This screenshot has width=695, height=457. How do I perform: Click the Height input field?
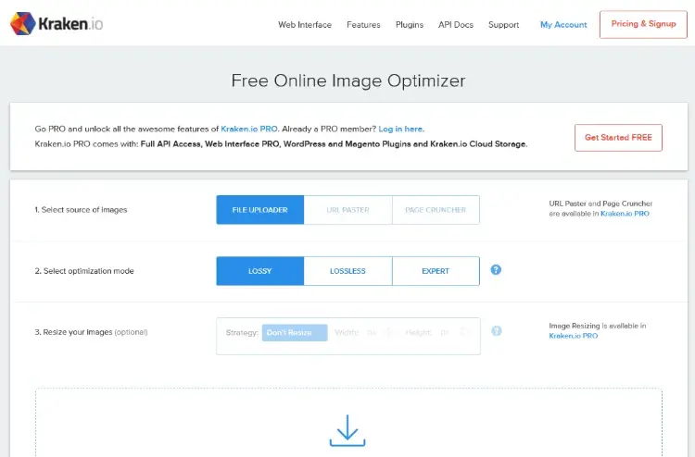[x=454, y=332]
